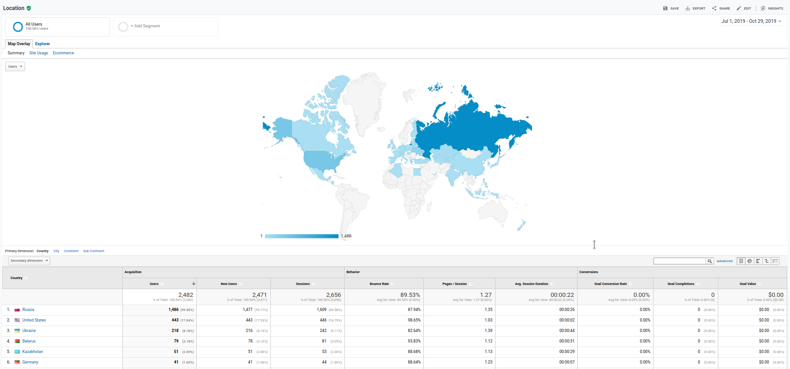Share this Location report
790x369 pixels.
pyautogui.click(x=721, y=8)
